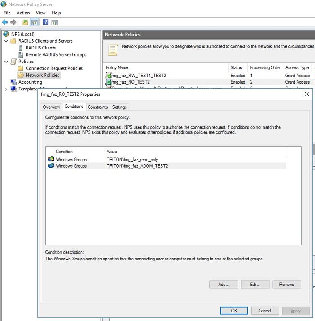Click the icon for fmg_faz_read_only condition

(50, 159)
